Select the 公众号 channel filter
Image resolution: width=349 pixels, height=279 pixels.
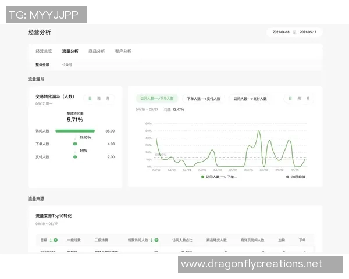[67, 65]
